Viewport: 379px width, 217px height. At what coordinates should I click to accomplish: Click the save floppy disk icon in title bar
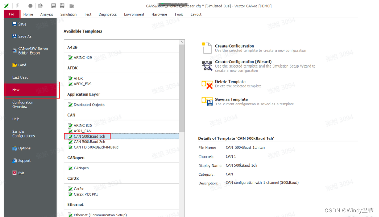(54, 6)
